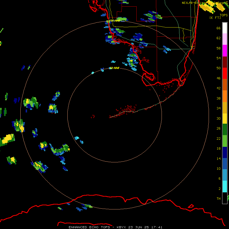Click the legend value 10
The height and width of the screenshot is (229, 229).
(x=219, y=169)
